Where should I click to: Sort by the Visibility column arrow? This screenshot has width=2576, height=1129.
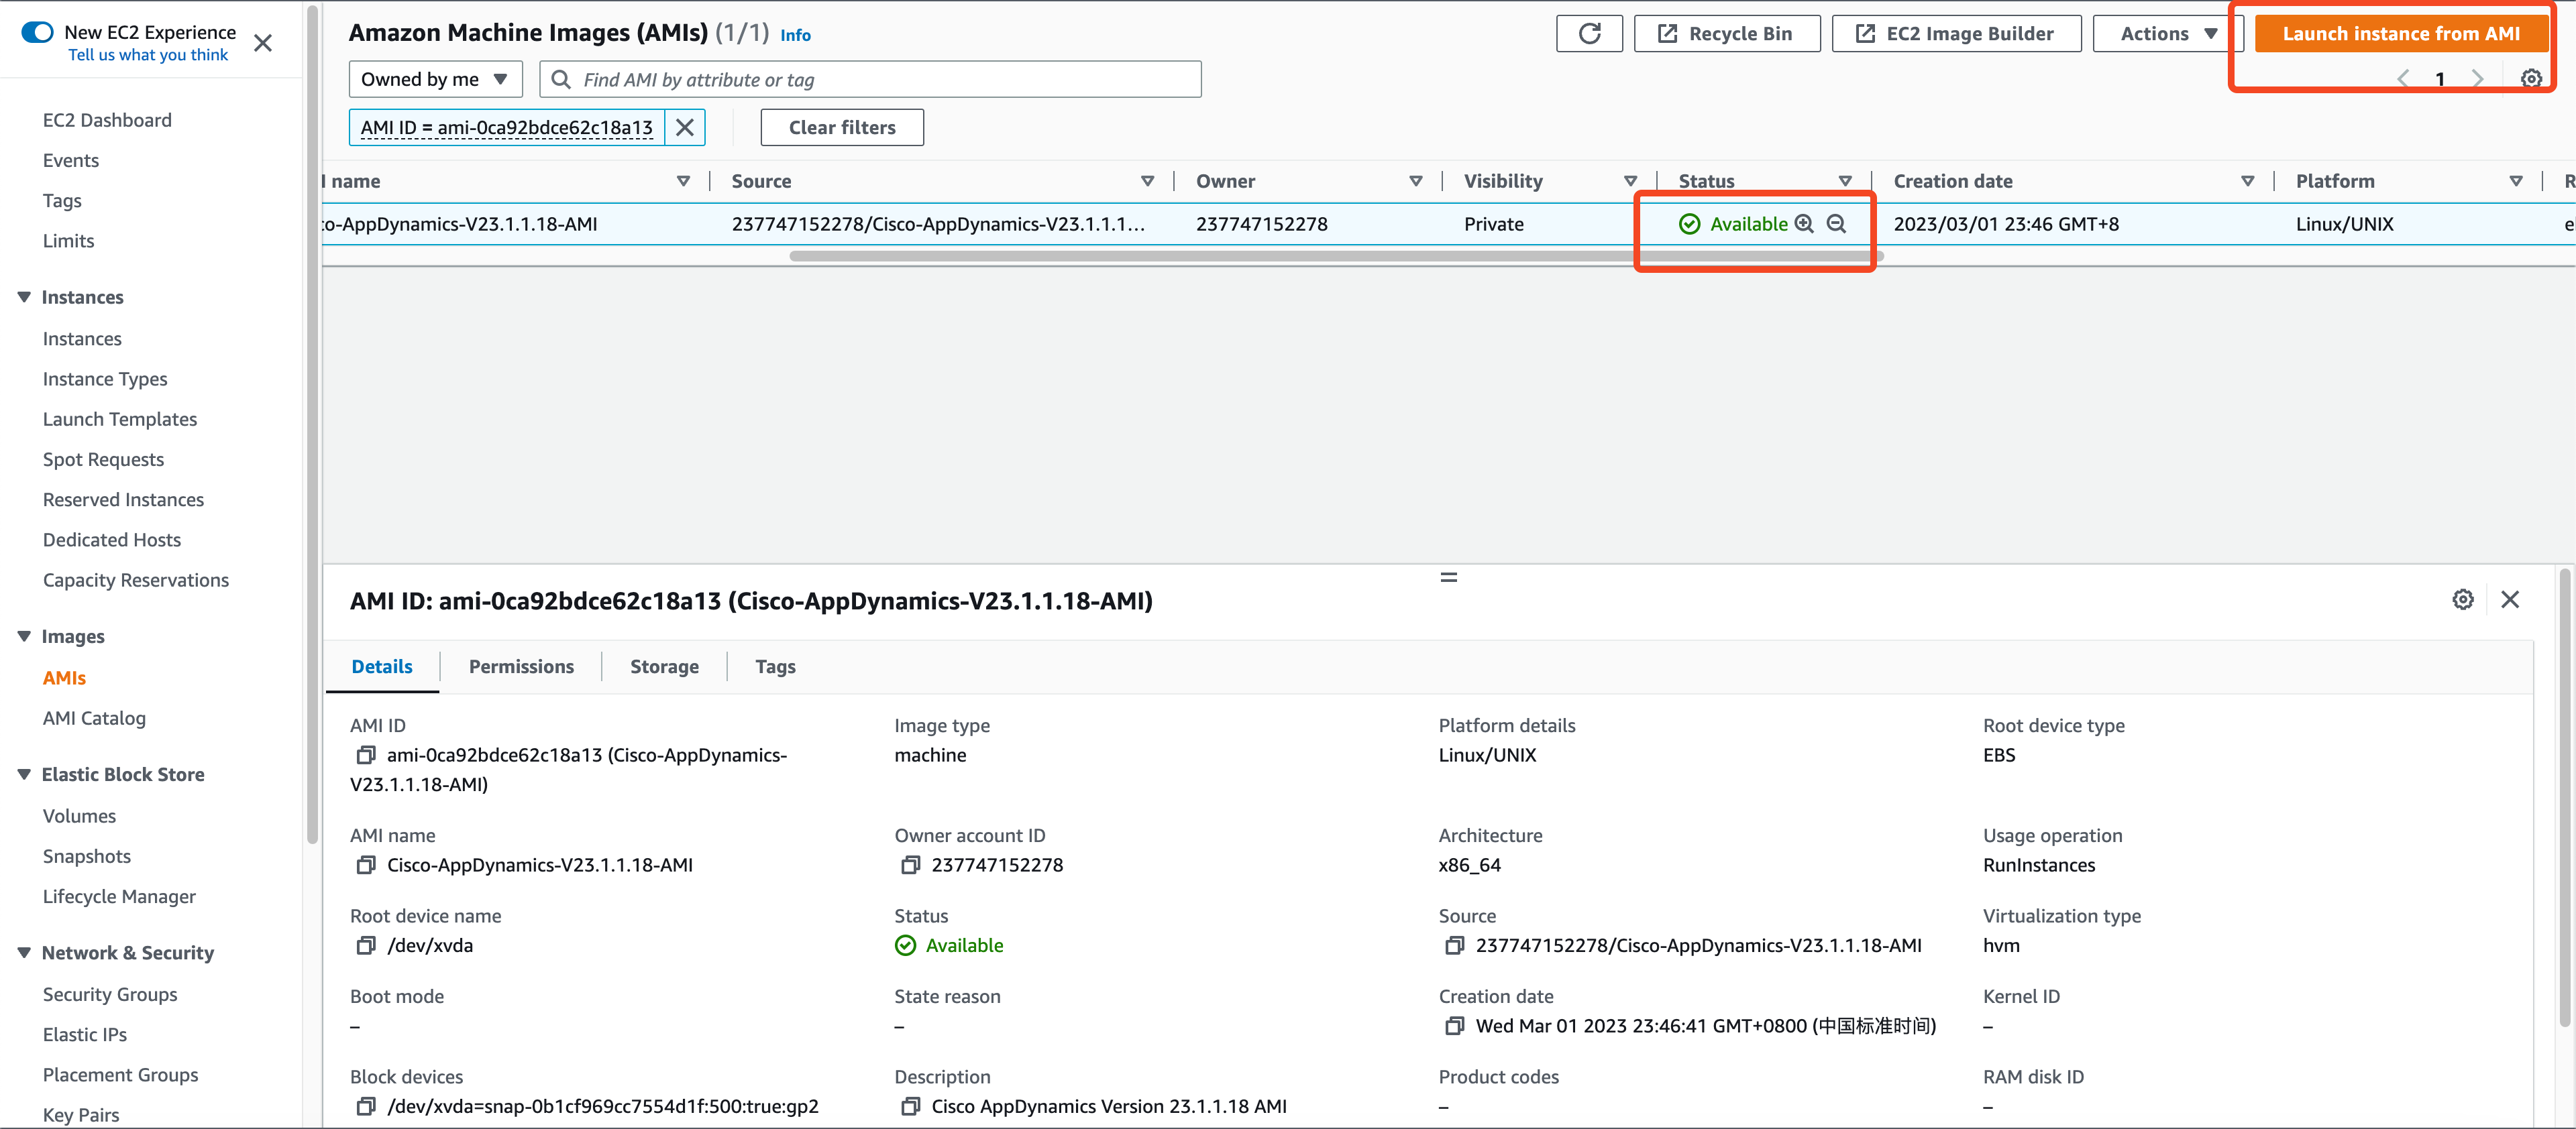[1630, 181]
